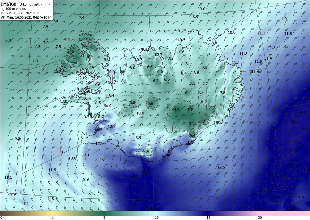Click the '(+10 h)' forecast offset text
Viewport: 310px width, 220px height.
tap(46, 17)
